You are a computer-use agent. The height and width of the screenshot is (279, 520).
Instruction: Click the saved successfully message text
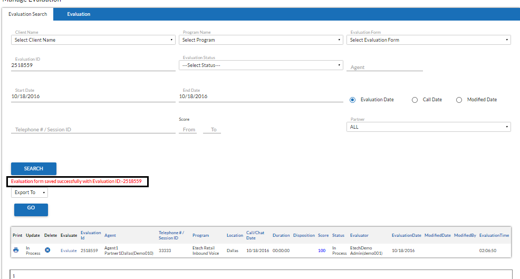point(76,181)
